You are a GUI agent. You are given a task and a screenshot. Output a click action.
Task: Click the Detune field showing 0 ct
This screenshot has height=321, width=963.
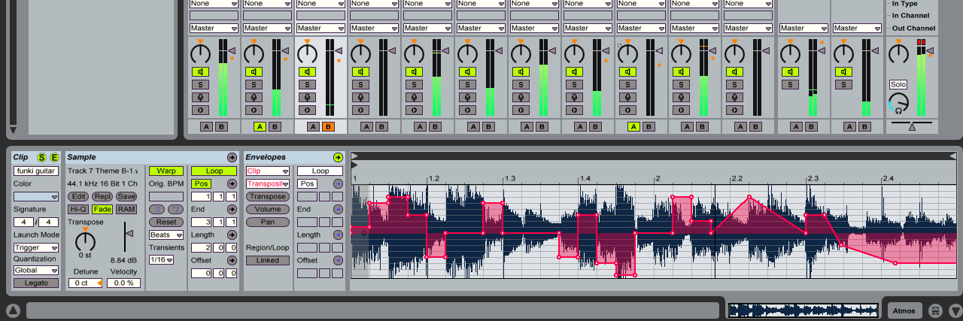pos(86,283)
